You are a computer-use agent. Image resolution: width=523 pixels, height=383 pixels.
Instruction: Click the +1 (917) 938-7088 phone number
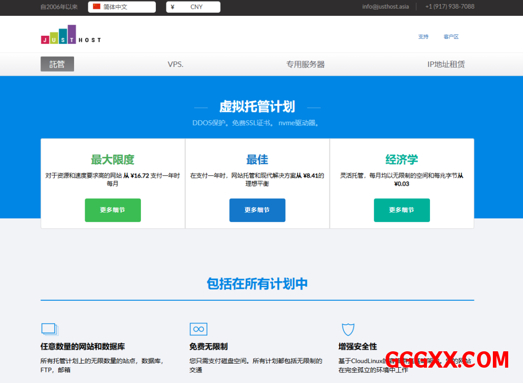(449, 7)
